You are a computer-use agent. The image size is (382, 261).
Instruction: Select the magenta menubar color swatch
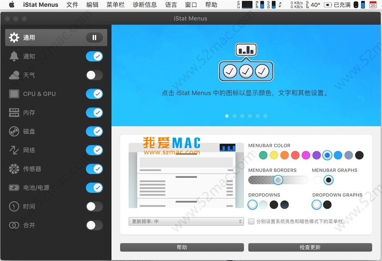[x=306, y=155]
